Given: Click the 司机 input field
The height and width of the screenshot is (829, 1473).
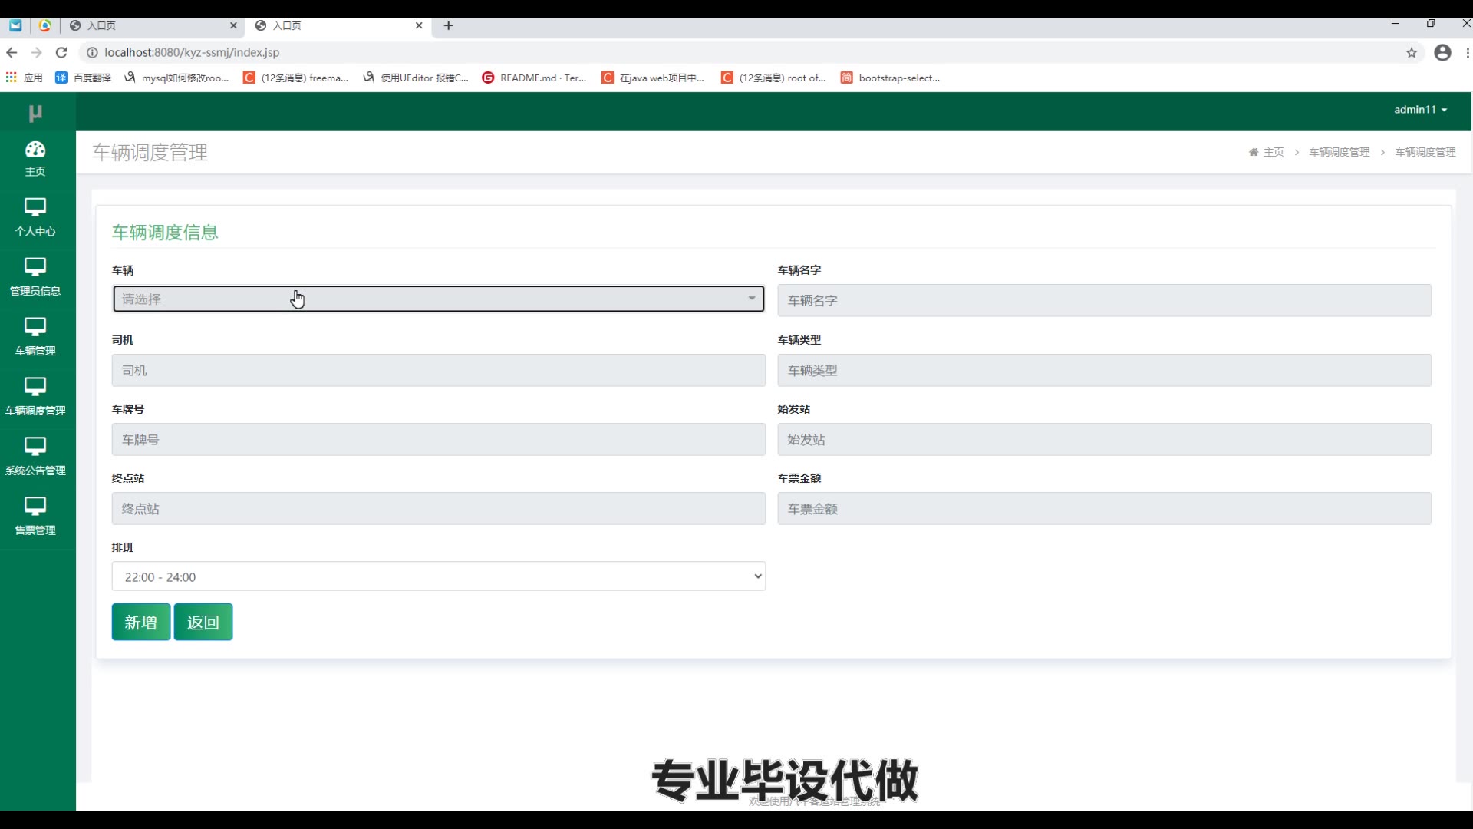Looking at the screenshot, I should (x=438, y=370).
